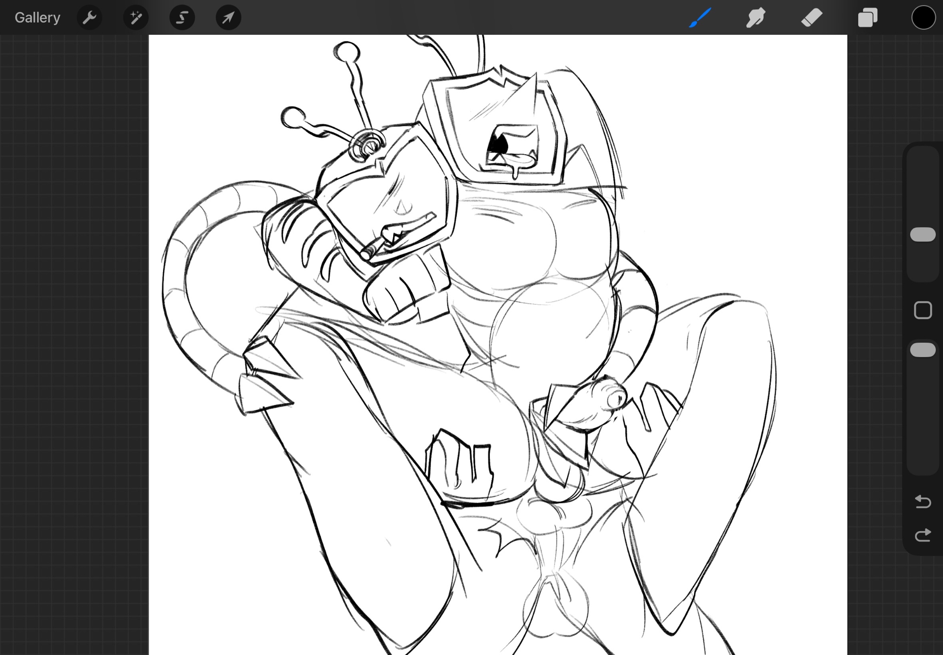Open the Actions wrench menu
The height and width of the screenshot is (655, 943).
89,17
